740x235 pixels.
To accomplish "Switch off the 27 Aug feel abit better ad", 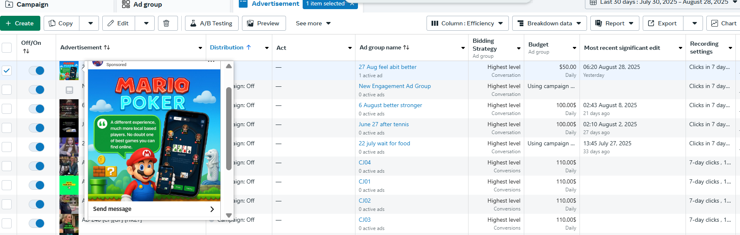I will [37, 71].
